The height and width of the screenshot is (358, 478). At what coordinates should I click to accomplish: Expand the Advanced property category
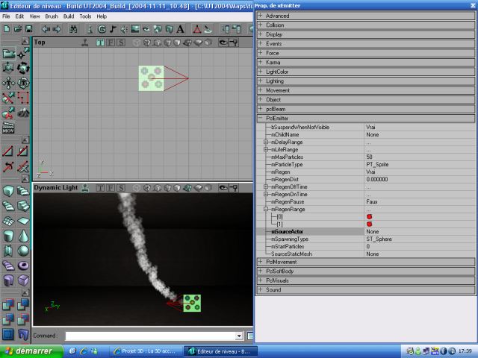tap(260, 16)
